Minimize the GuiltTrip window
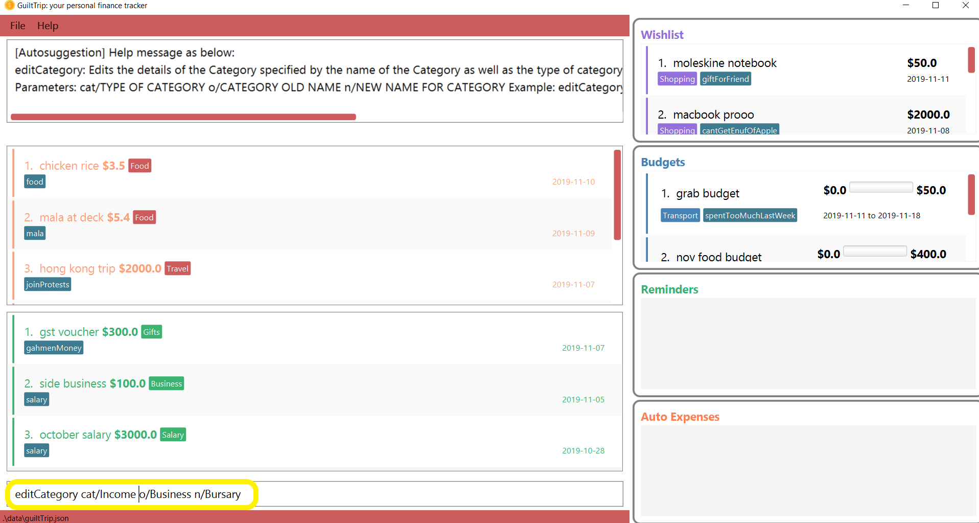The width and height of the screenshot is (979, 523). [906, 5]
